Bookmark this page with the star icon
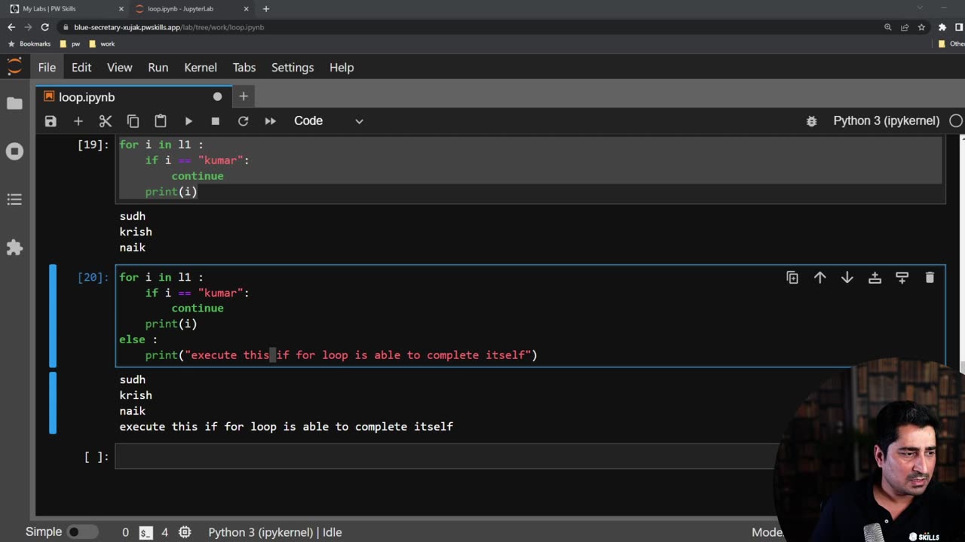This screenshot has height=542, width=965. coord(921,27)
